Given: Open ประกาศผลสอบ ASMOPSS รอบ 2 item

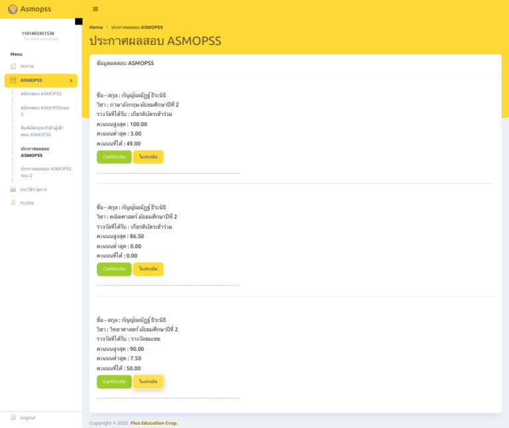Looking at the screenshot, I should pyautogui.click(x=46, y=172).
